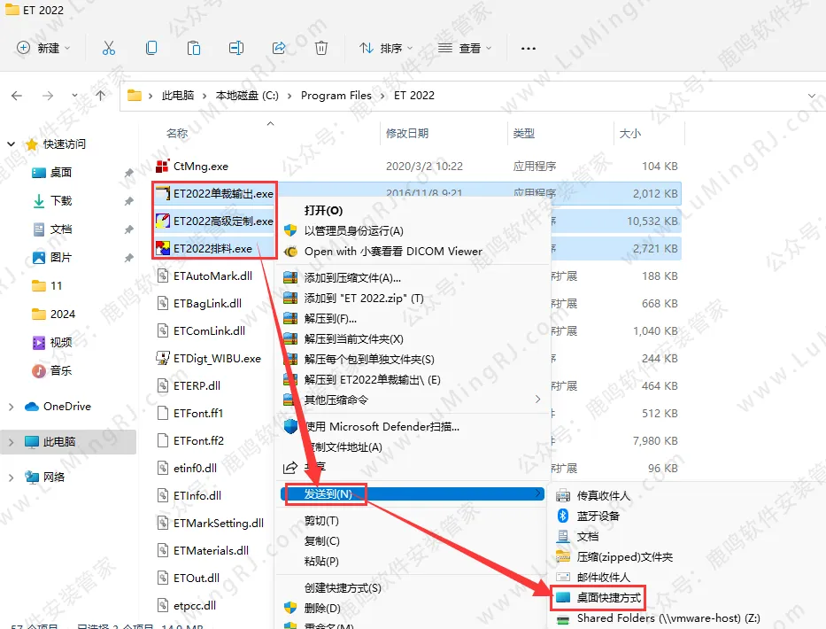Viewport: 826px width, 629px height.
Task: Click the Delete trash icon in toolbar
Action: point(320,48)
